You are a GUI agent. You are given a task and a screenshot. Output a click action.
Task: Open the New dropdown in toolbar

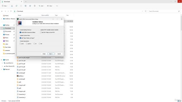coord(5,6)
